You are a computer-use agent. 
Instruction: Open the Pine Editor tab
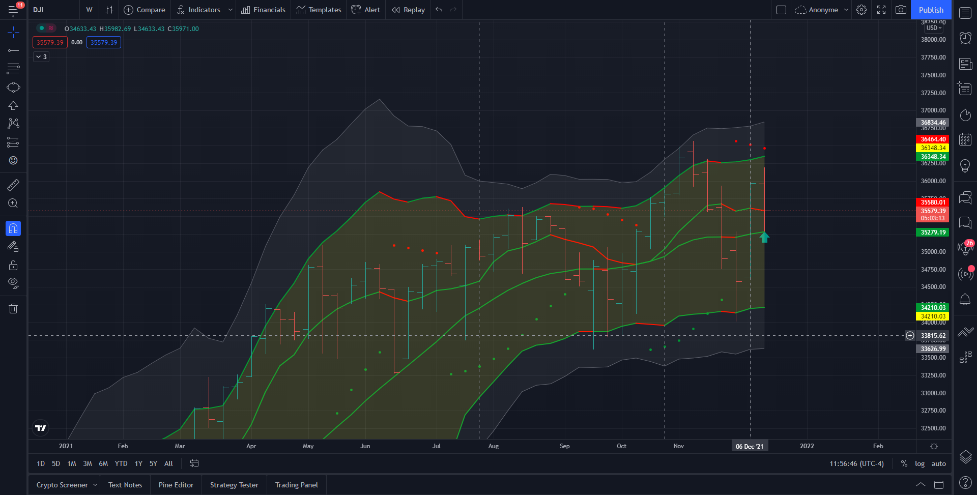(176, 485)
